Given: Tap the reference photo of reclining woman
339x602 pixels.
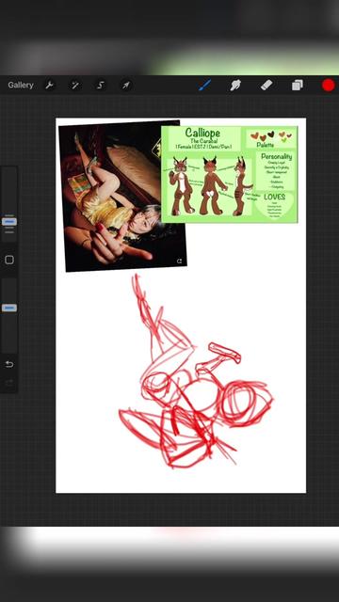Looking at the screenshot, I should pos(122,196).
